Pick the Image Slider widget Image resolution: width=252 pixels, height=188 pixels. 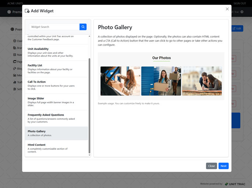tap(56, 102)
